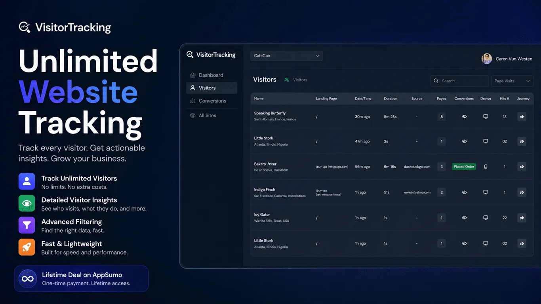Click pages count 3 in Bakery row
The image size is (541, 304).
[x=442, y=167]
